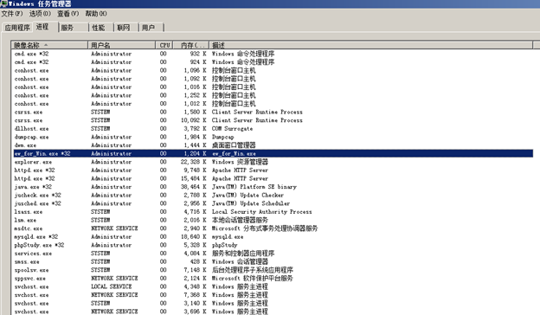Screen dimensions: 540x315
Task: Sort by the 描述 column header
Action: (x=371, y=45)
